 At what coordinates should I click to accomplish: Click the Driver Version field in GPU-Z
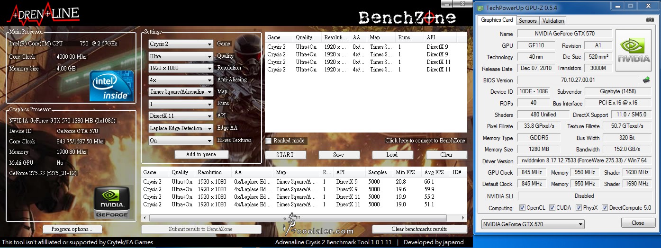pyautogui.click(x=584, y=161)
